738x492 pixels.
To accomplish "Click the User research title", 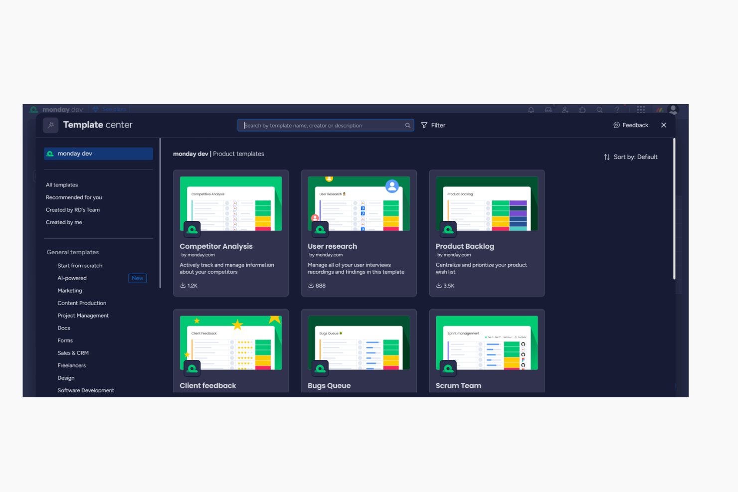I will click(332, 246).
